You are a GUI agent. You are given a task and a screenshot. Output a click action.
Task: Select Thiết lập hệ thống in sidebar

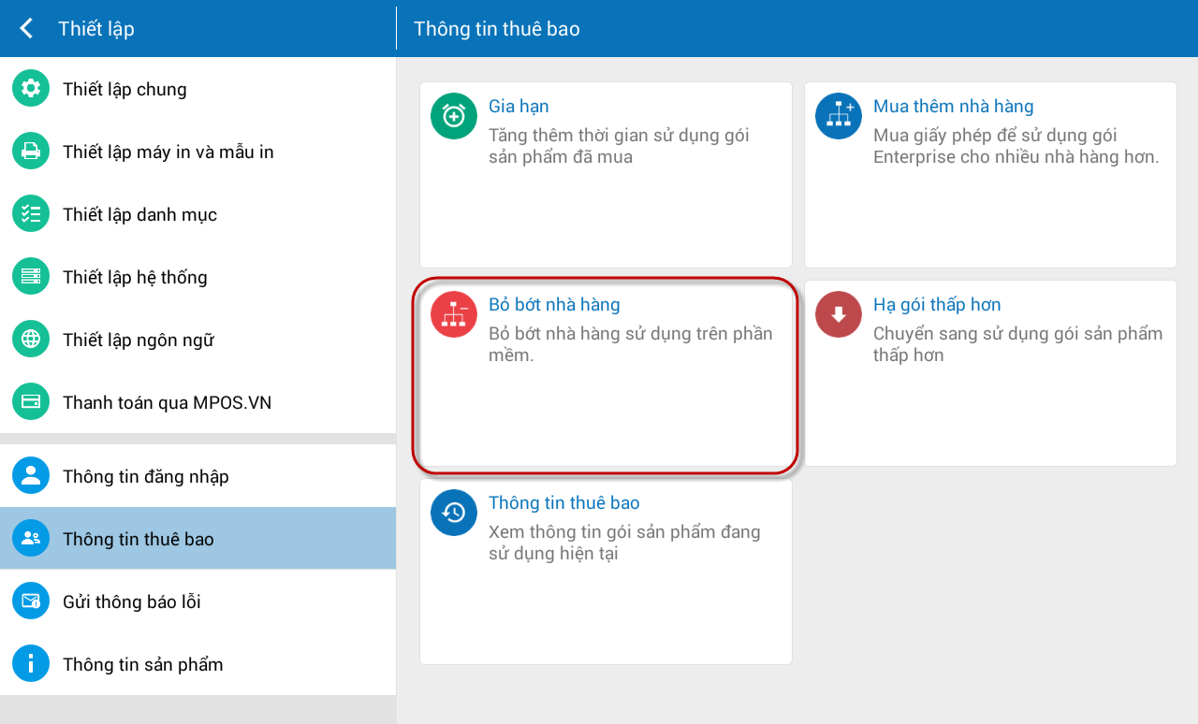coord(197,277)
